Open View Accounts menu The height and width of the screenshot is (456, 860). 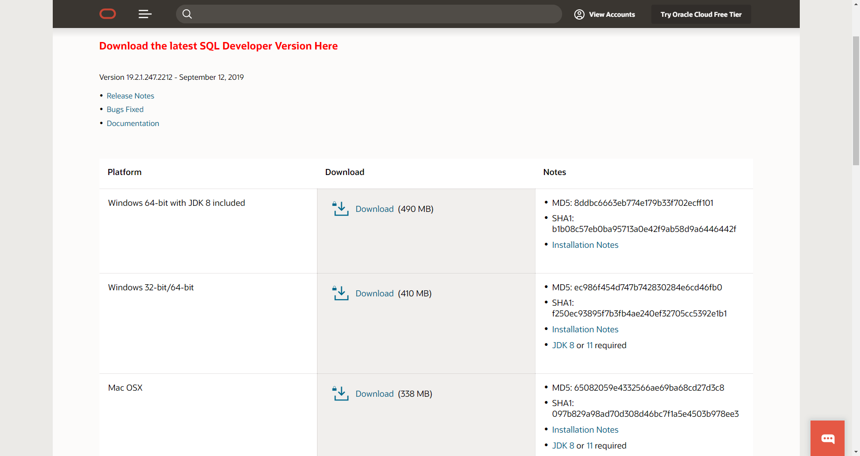tap(605, 14)
